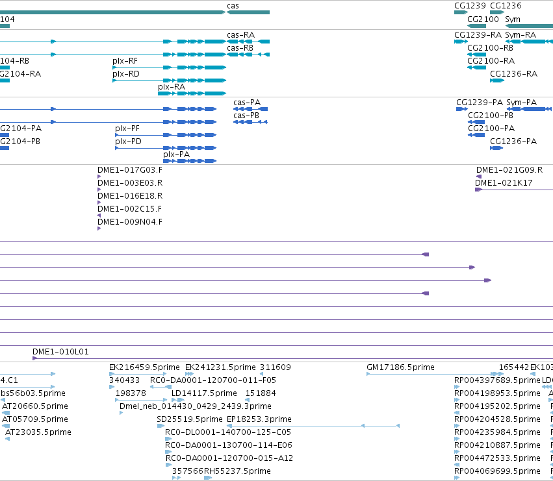This screenshot has width=553, height=481.
Task: Select the AT23035.5prime EST label
Action: tap(38, 433)
